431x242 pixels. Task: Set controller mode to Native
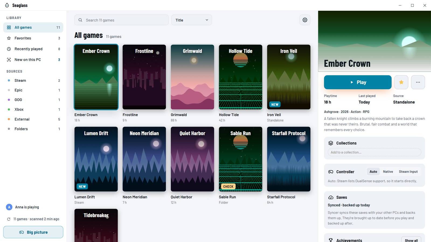coord(388,172)
